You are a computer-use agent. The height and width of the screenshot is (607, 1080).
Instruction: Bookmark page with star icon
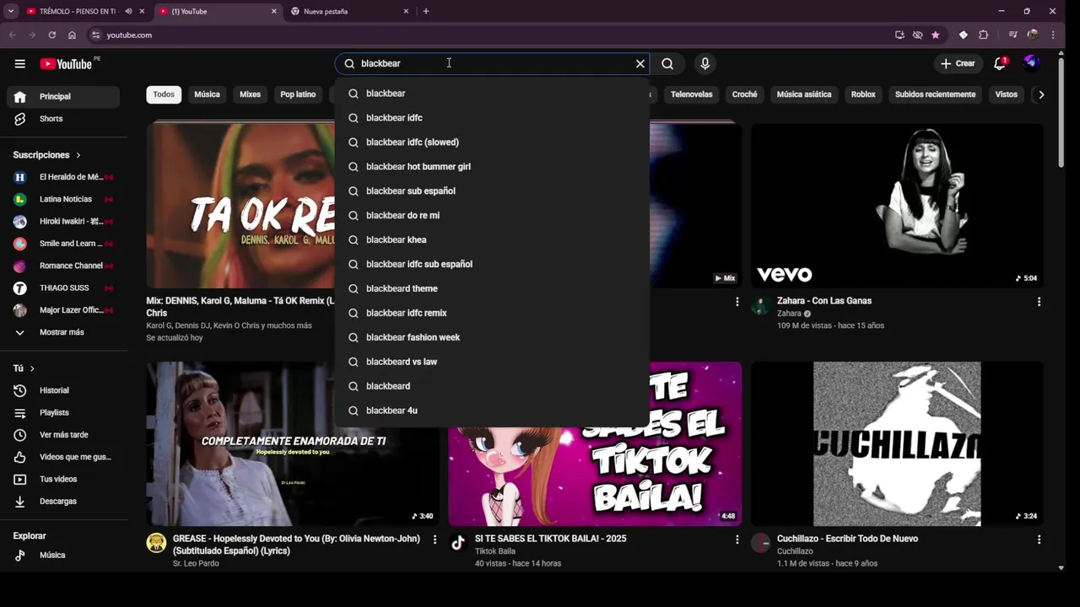pyautogui.click(x=936, y=35)
